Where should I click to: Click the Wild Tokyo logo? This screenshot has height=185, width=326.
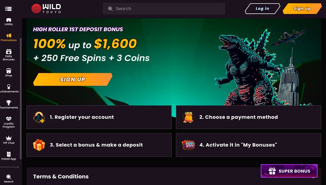[x=46, y=9]
